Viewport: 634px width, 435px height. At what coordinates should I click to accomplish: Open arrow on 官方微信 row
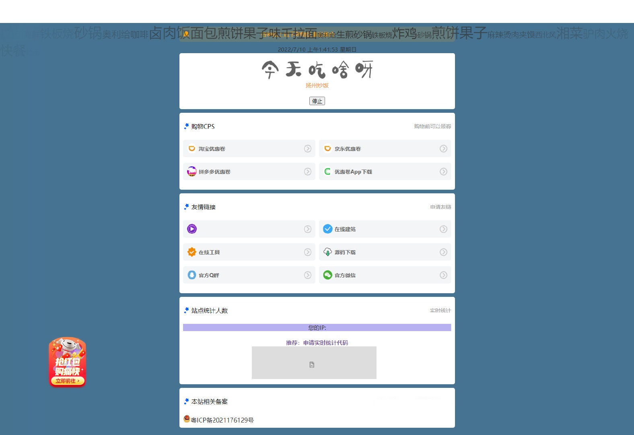(443, 275)
